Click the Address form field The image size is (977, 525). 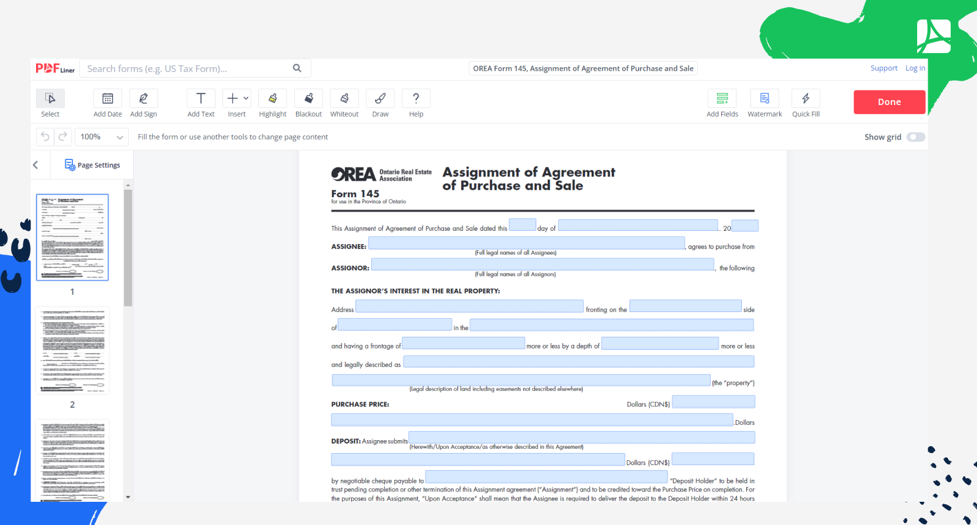470,306
